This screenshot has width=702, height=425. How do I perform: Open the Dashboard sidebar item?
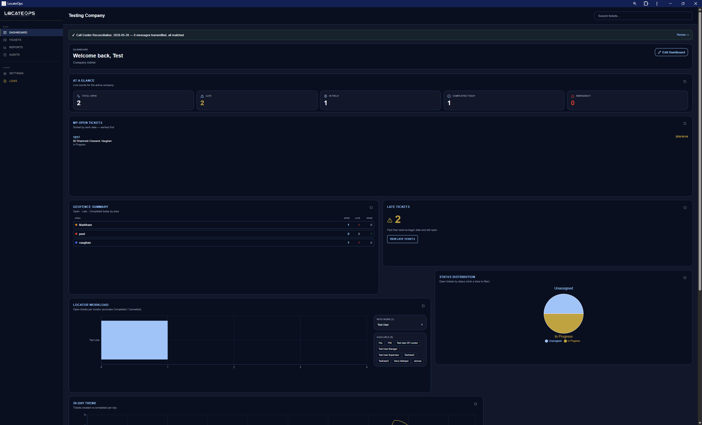pyautogui.click(x=31, y=32)
